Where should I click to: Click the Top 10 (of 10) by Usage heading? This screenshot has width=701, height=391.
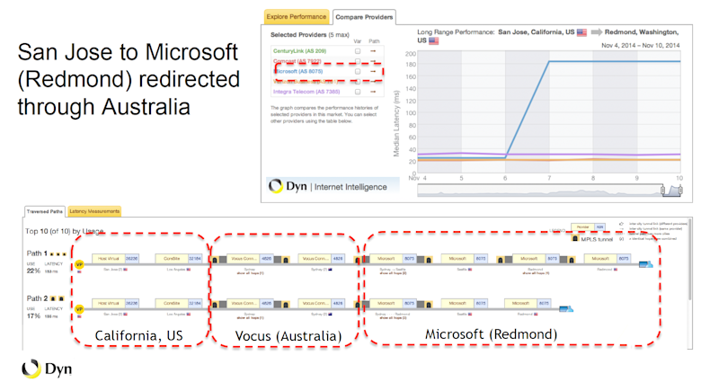point(65,231)
